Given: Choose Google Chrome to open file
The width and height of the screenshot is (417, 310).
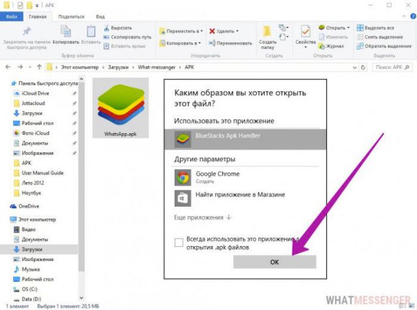Looking at the screenshot, I should [x=245, y=177].
